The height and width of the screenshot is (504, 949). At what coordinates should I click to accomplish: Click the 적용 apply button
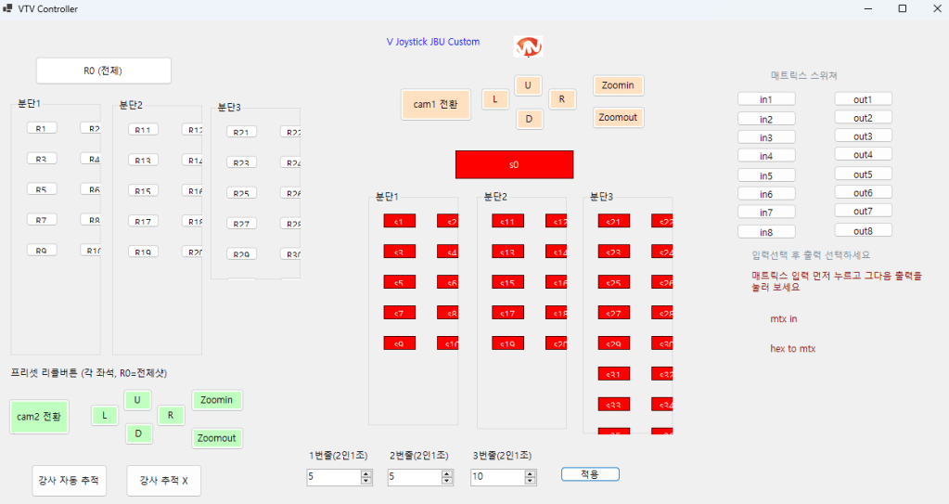coord(590,474)
